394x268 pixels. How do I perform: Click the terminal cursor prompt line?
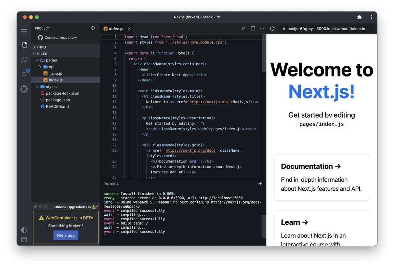pyautogui.click(x=105, y=236)
